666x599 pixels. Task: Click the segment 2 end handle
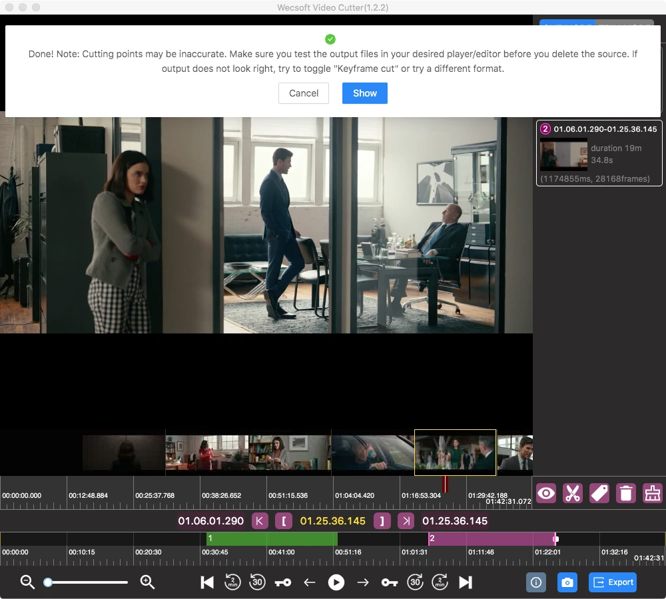click(555, 539)
